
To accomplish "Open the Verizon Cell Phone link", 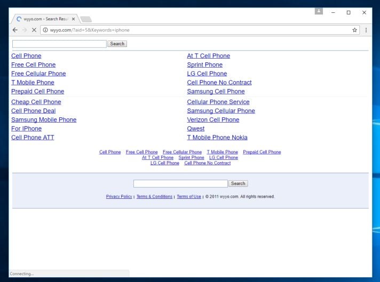I will click(x=213, y=120).
